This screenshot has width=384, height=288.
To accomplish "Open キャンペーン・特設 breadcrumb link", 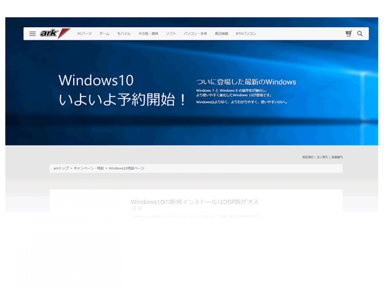I will coord(89,168).
